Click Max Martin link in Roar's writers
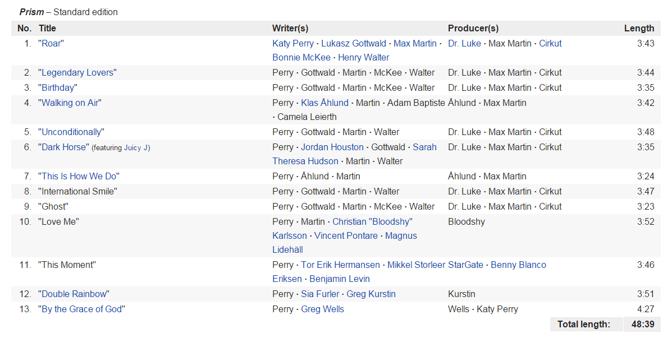Screen dimensions: 672x338 point(415,44)
